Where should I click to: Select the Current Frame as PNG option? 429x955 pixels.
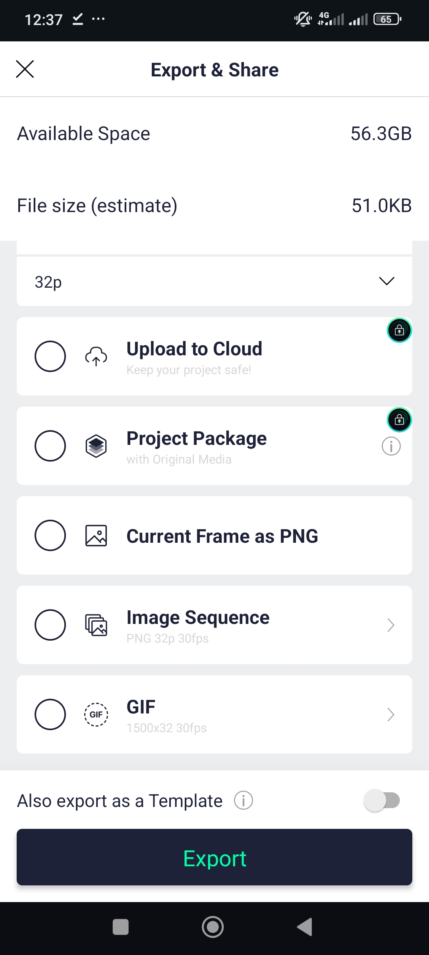pyautogui.click(x=50, y=535)
